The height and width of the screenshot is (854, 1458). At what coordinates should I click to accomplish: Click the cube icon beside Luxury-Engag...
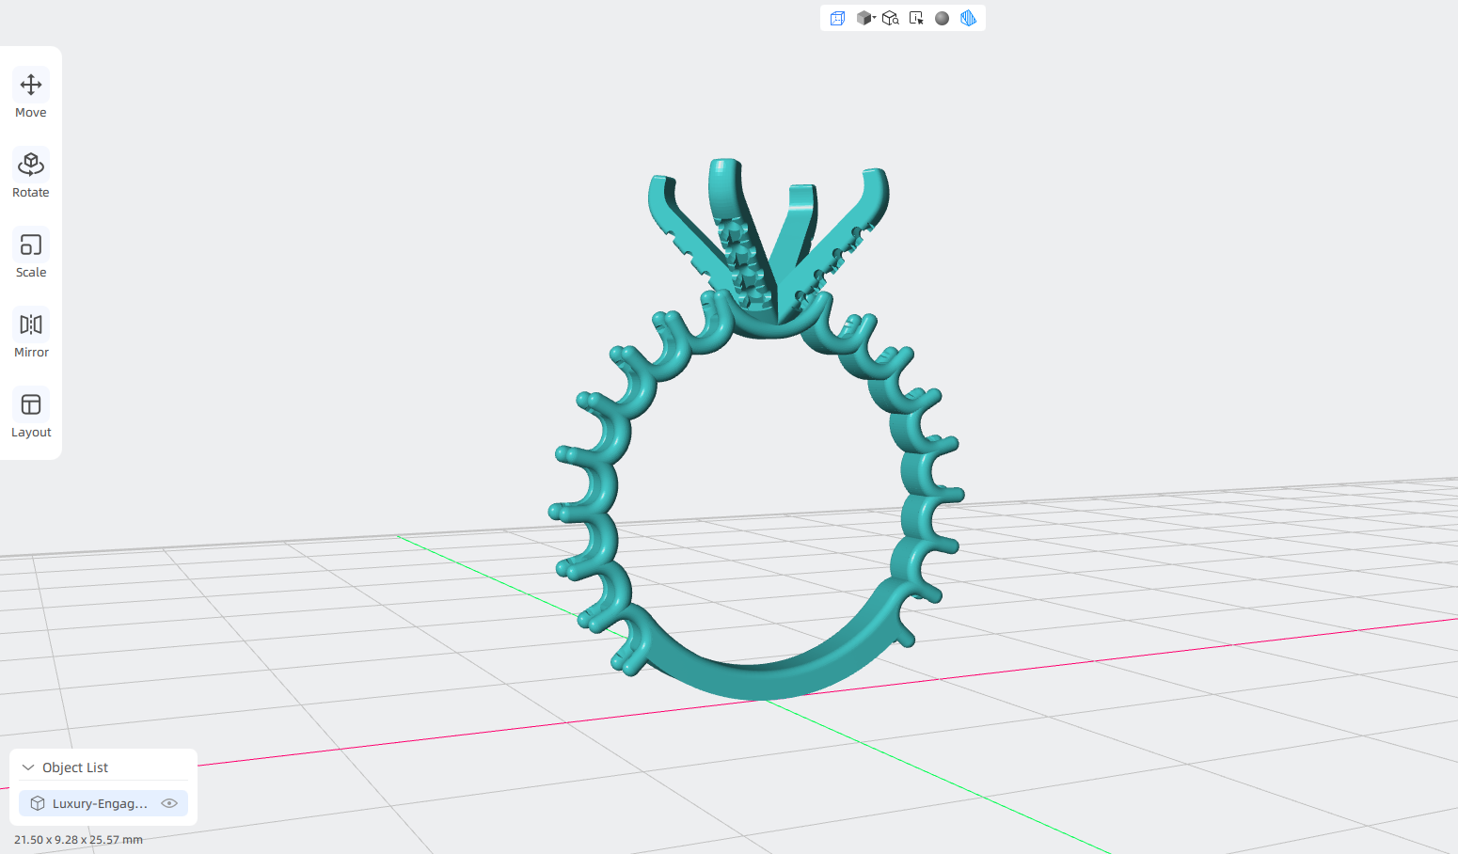[x=38, y=803]
